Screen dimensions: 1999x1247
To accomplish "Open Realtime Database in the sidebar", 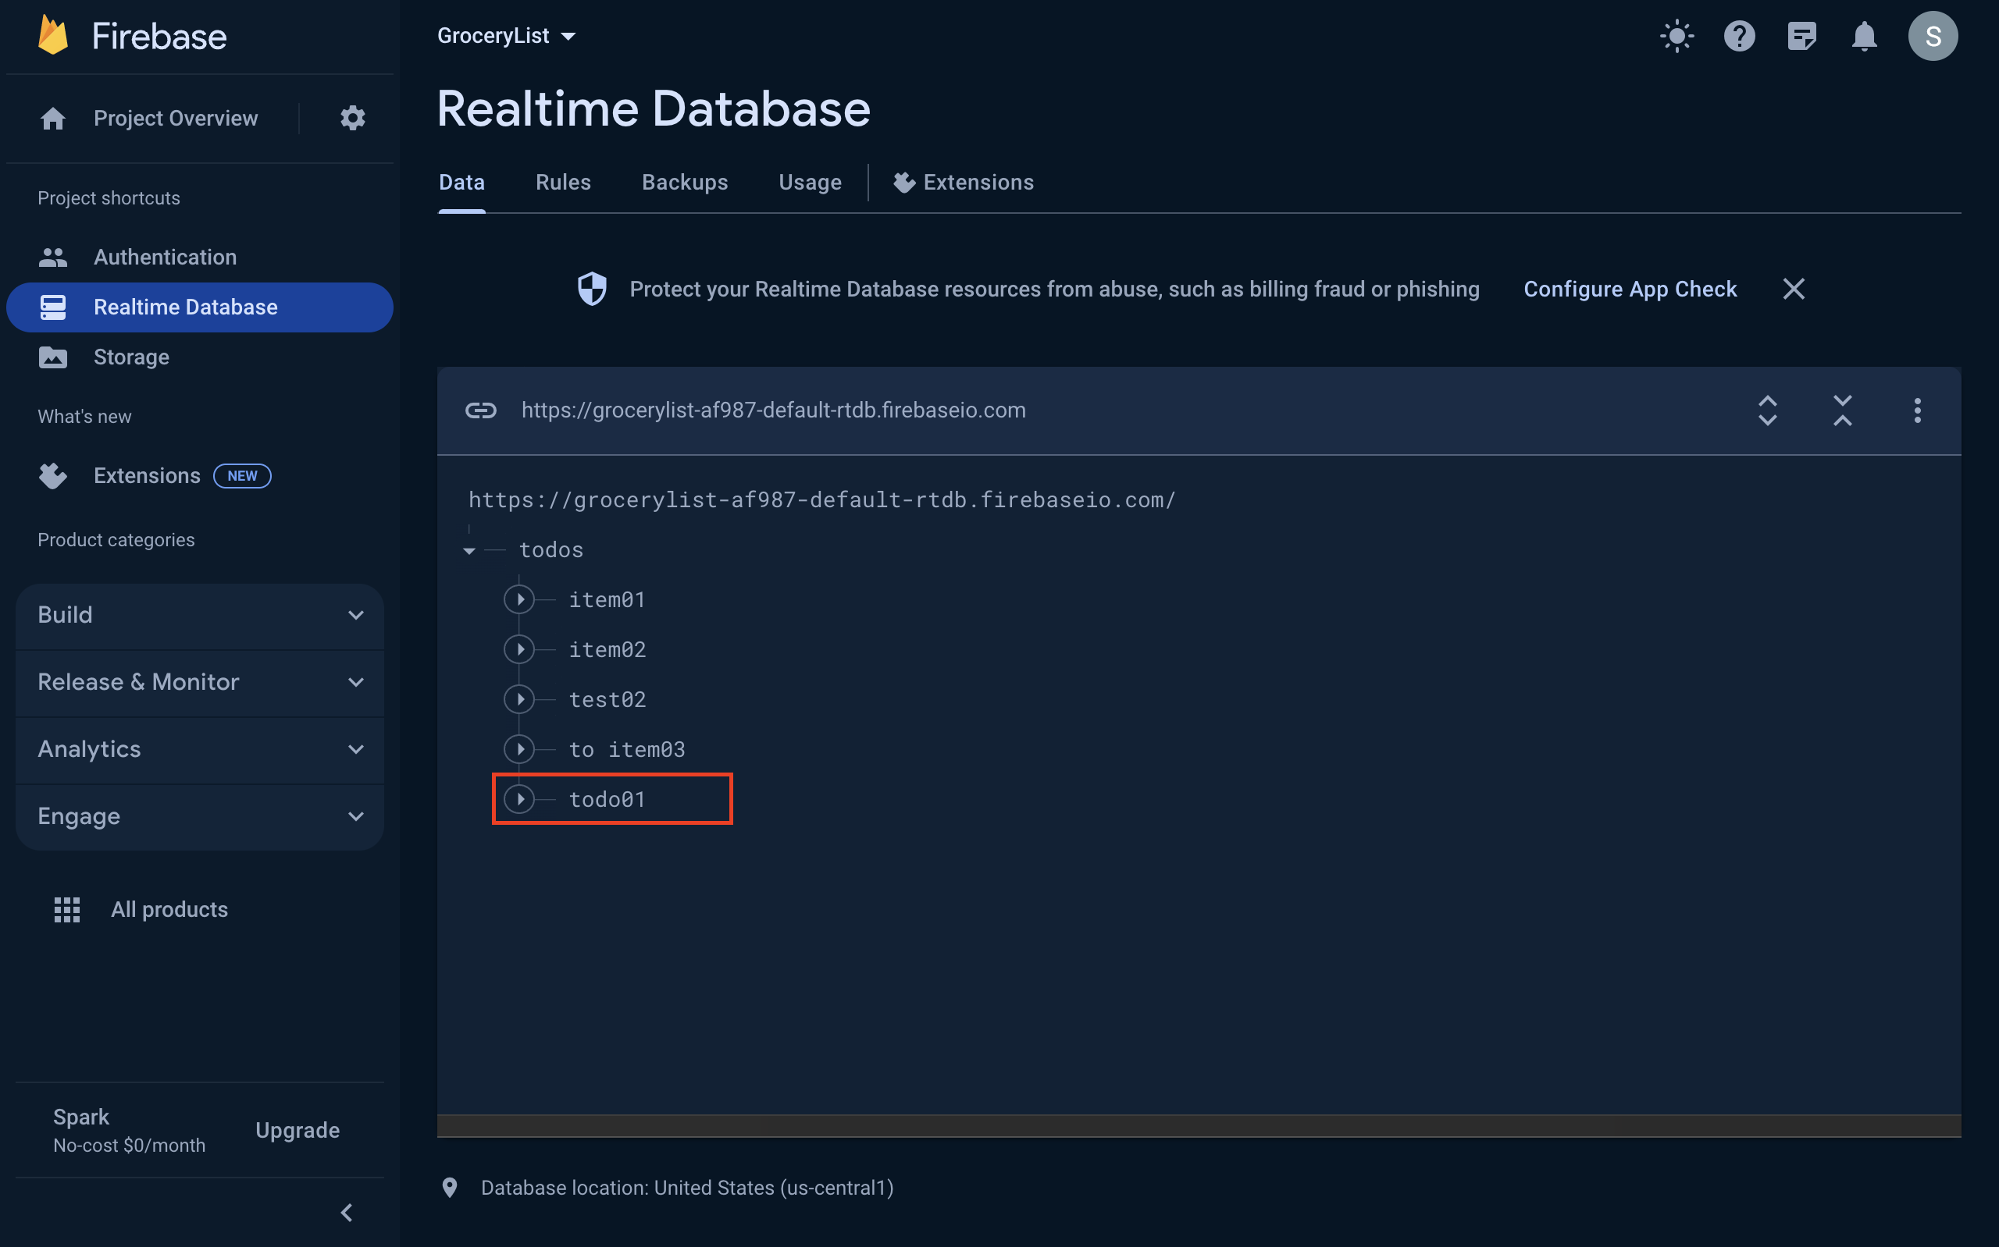I will point(200,307).
